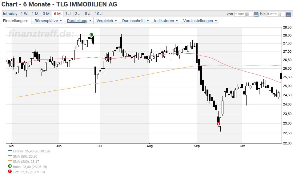Click the 'Jun' x-axis label

59,146
